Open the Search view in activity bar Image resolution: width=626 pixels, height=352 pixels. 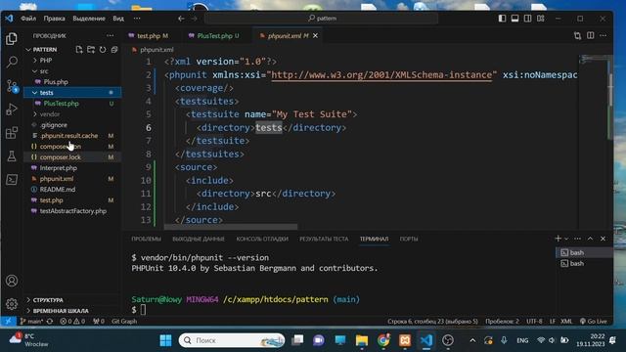click(x=12, y=62)
